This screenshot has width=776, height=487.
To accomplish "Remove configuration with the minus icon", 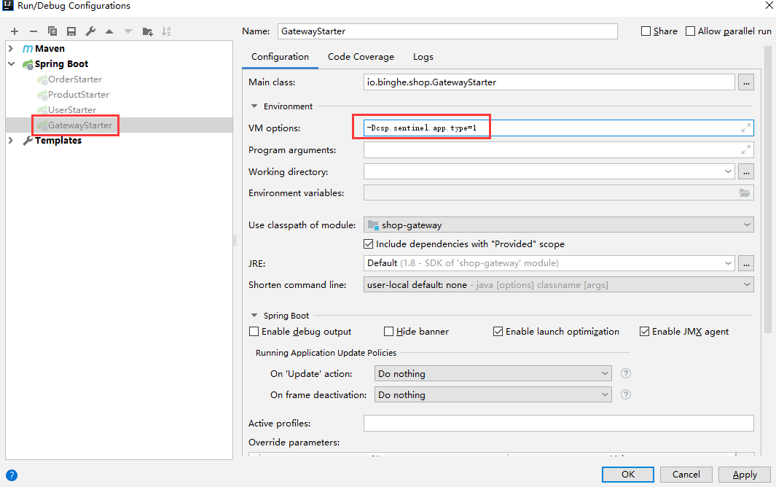I will point(34,31).
